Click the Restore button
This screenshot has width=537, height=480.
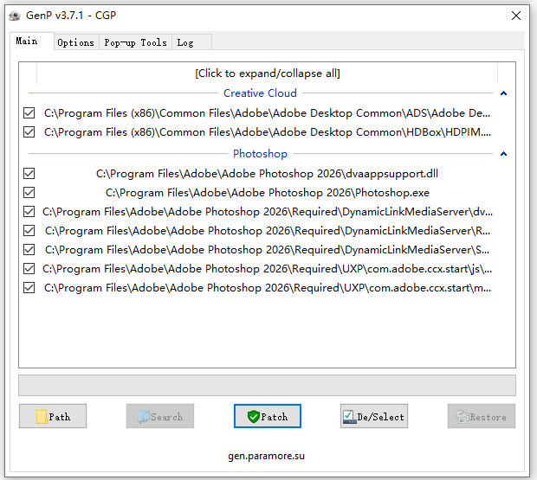(x=482, y=416)
